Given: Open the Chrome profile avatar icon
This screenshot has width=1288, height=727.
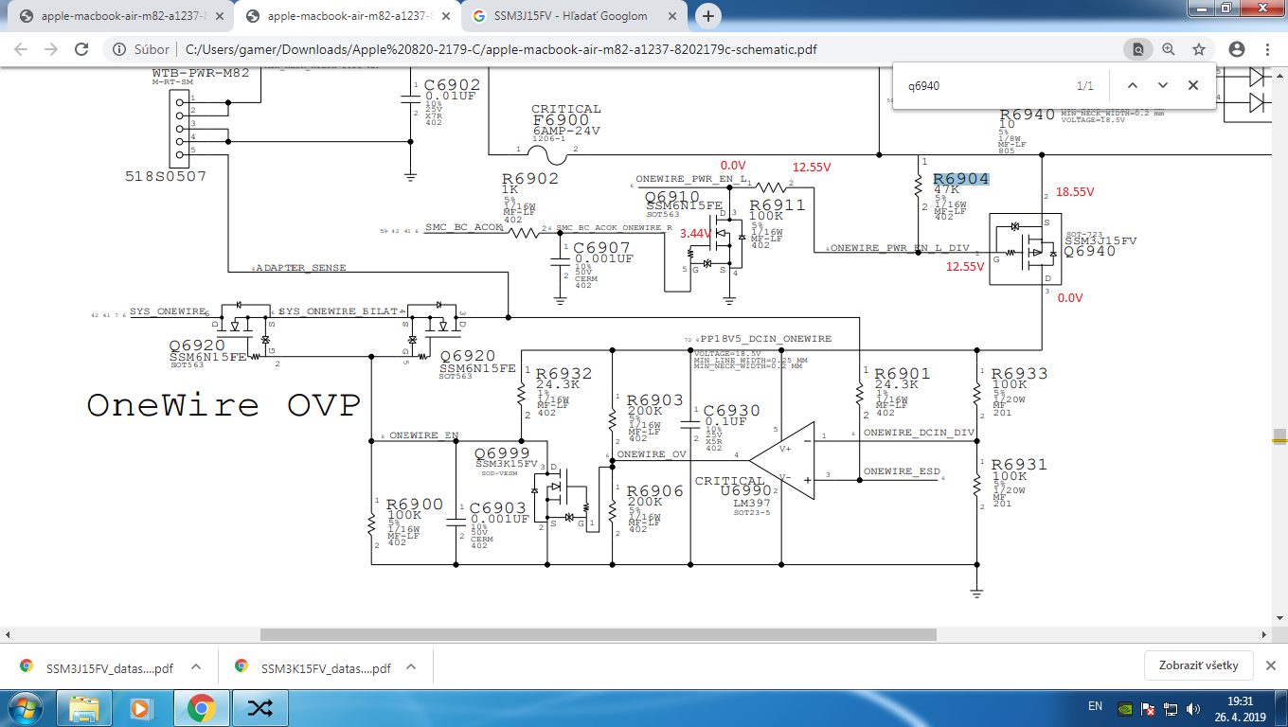Looking at the screenshot, I should pyautogui.click(x=1237, y=49).
